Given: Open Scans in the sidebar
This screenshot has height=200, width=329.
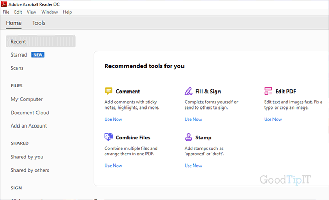Looking at the screenshot, I should [x=17, y=68].
